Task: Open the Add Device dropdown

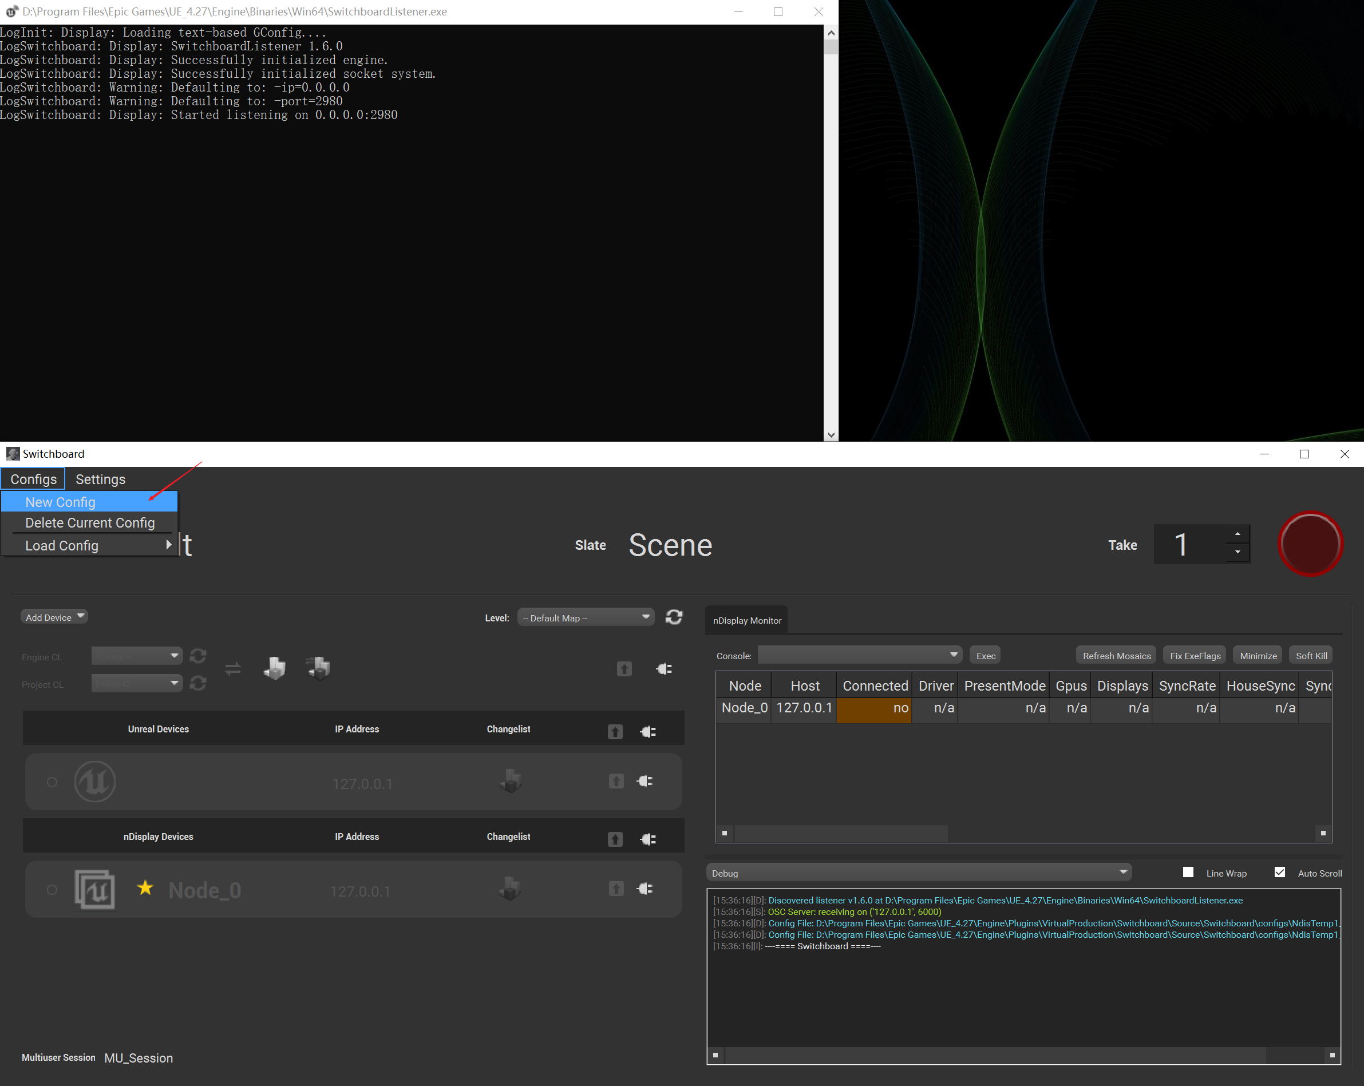Action: tap(54, 617)
